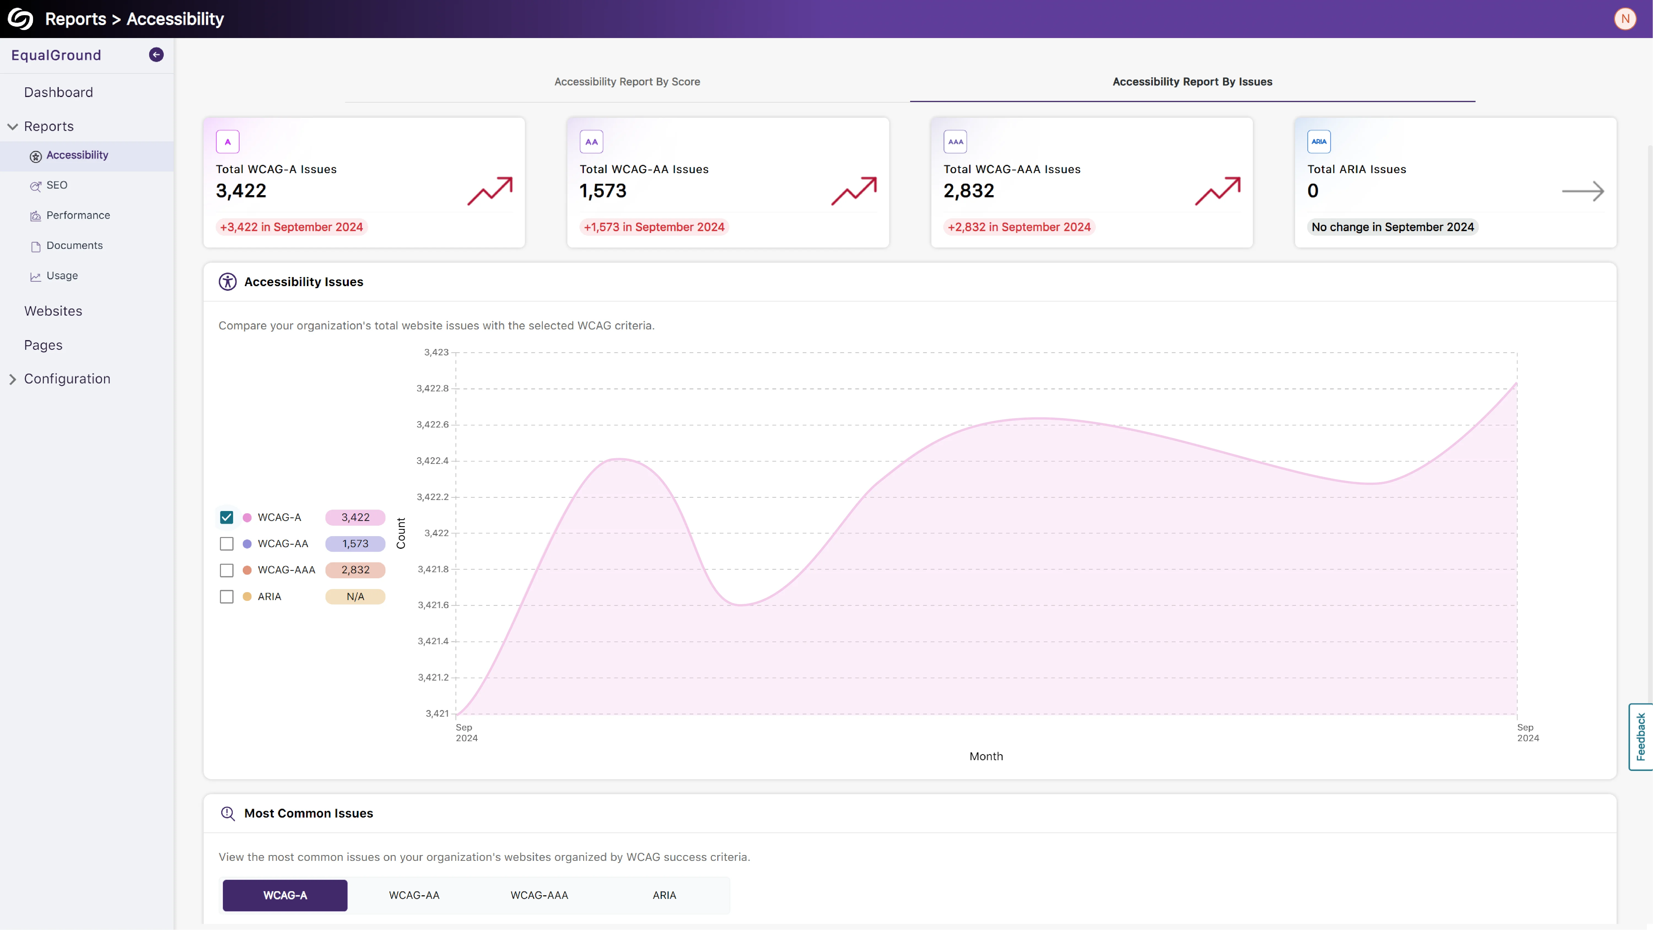This screenshot has height=930, width=1653.
Task: Open the user avatar N menu
Action: pos(1625,19)
